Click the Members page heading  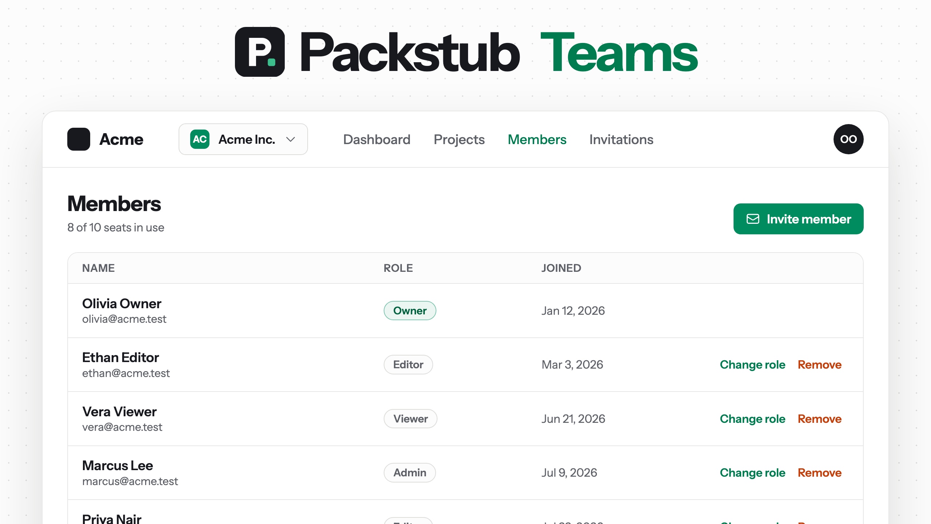coord(114,203)
